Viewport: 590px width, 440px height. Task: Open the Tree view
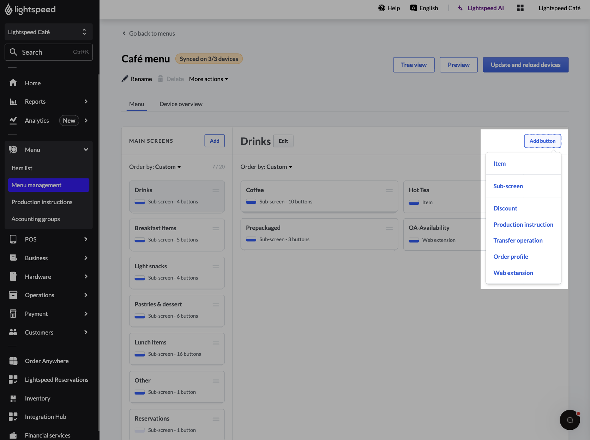(x=414, y=65)
